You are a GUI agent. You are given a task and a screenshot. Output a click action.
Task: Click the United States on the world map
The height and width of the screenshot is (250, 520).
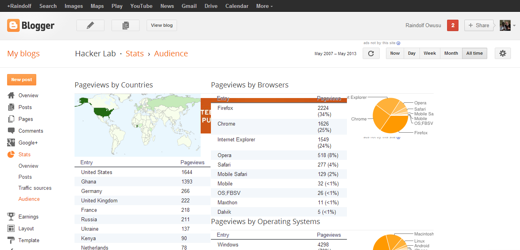(103, 113)
